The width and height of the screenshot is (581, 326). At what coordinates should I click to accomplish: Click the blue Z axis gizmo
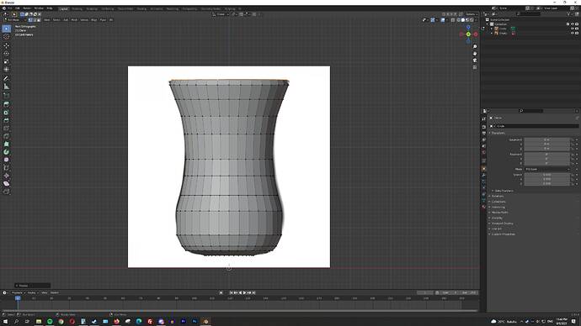[x=468, y=28]
